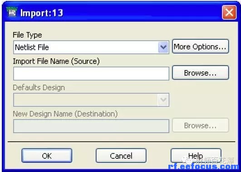Click the Netlist File combo box

point(91,47)
